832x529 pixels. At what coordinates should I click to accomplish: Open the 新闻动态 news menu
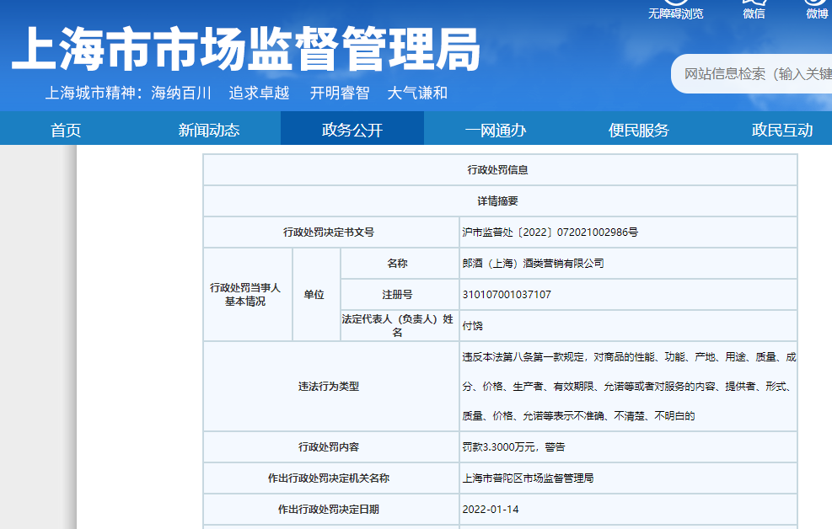click(209, 130)
